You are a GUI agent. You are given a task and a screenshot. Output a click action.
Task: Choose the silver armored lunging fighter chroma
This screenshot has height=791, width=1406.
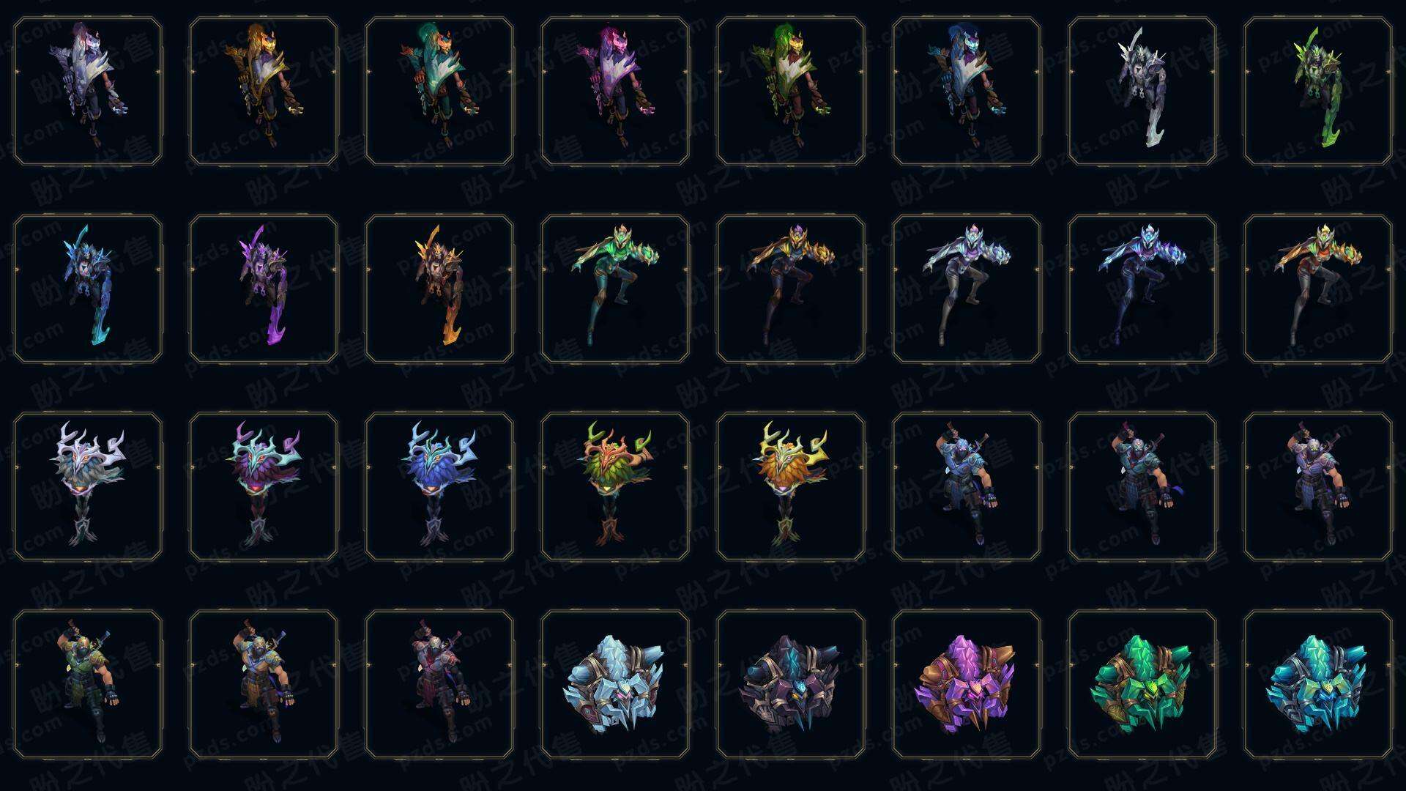pyautogui.click(x=967, y=289)
